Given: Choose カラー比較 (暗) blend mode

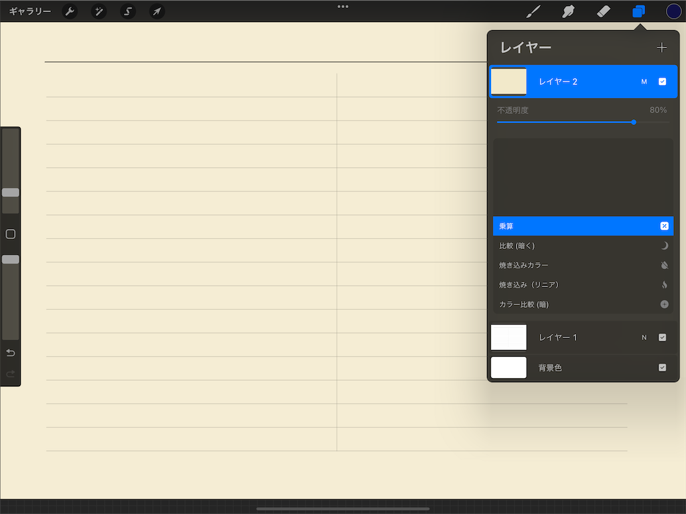Looking at the screenshot, I should pyautogui.click(x=583, y=305).
